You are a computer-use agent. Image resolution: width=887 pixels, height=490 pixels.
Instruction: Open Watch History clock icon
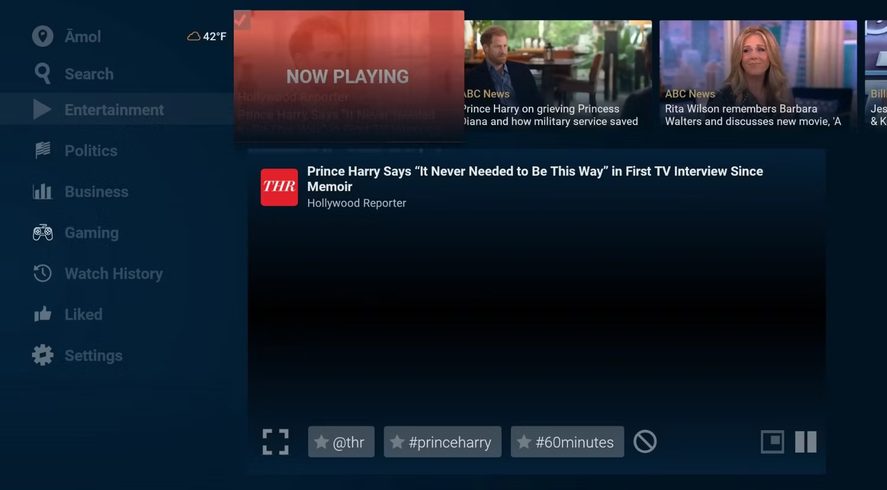pyautogui.click(x=42, y=273)
